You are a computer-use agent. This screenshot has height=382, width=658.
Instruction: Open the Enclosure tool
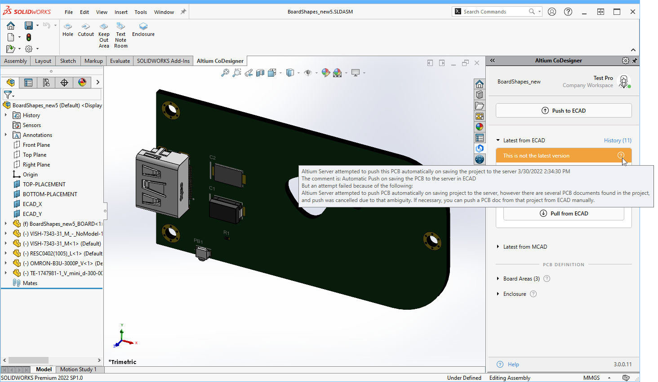(x=143, y=30)
